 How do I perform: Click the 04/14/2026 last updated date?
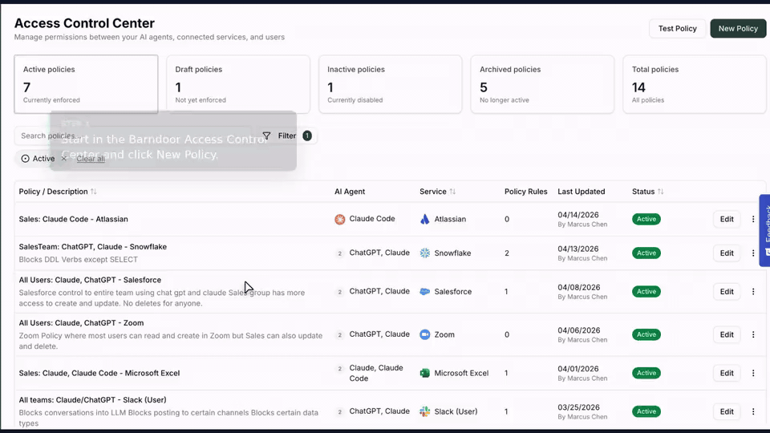[x=578, y=215]
